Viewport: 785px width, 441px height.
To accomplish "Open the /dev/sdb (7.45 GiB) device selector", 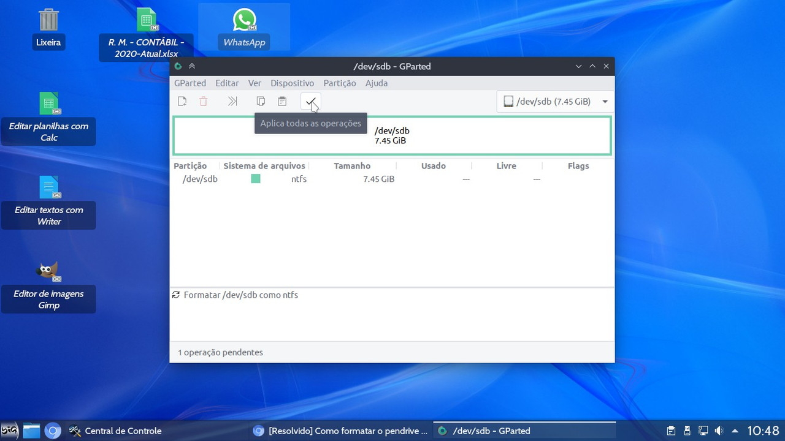I will [x=556, y=102].
